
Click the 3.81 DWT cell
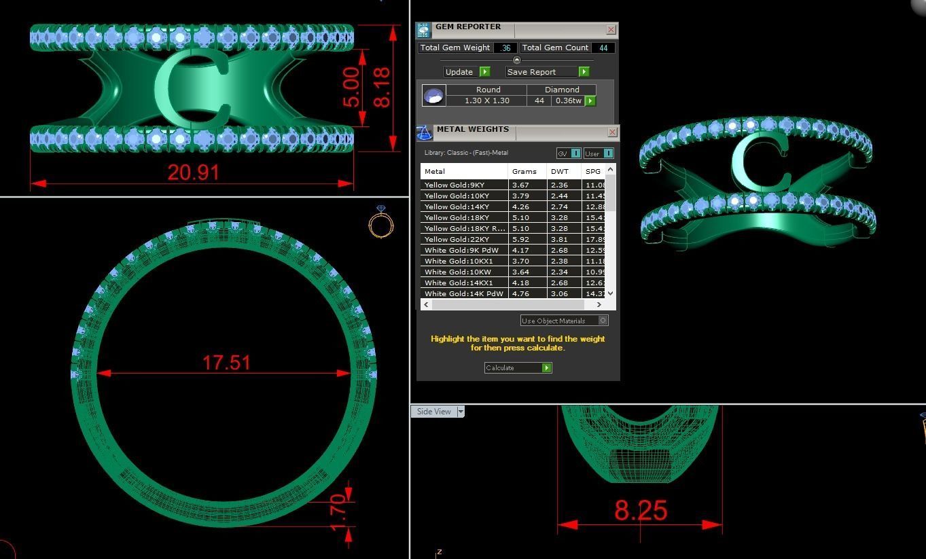click(x=564, y=239)
